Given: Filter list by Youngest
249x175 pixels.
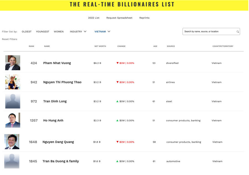Looking at the screenshot, I should pyautogui.click(x=43, y=32).
